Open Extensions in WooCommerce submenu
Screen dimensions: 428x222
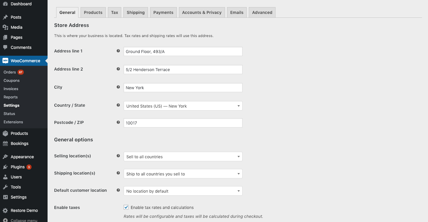coord(13,122)
